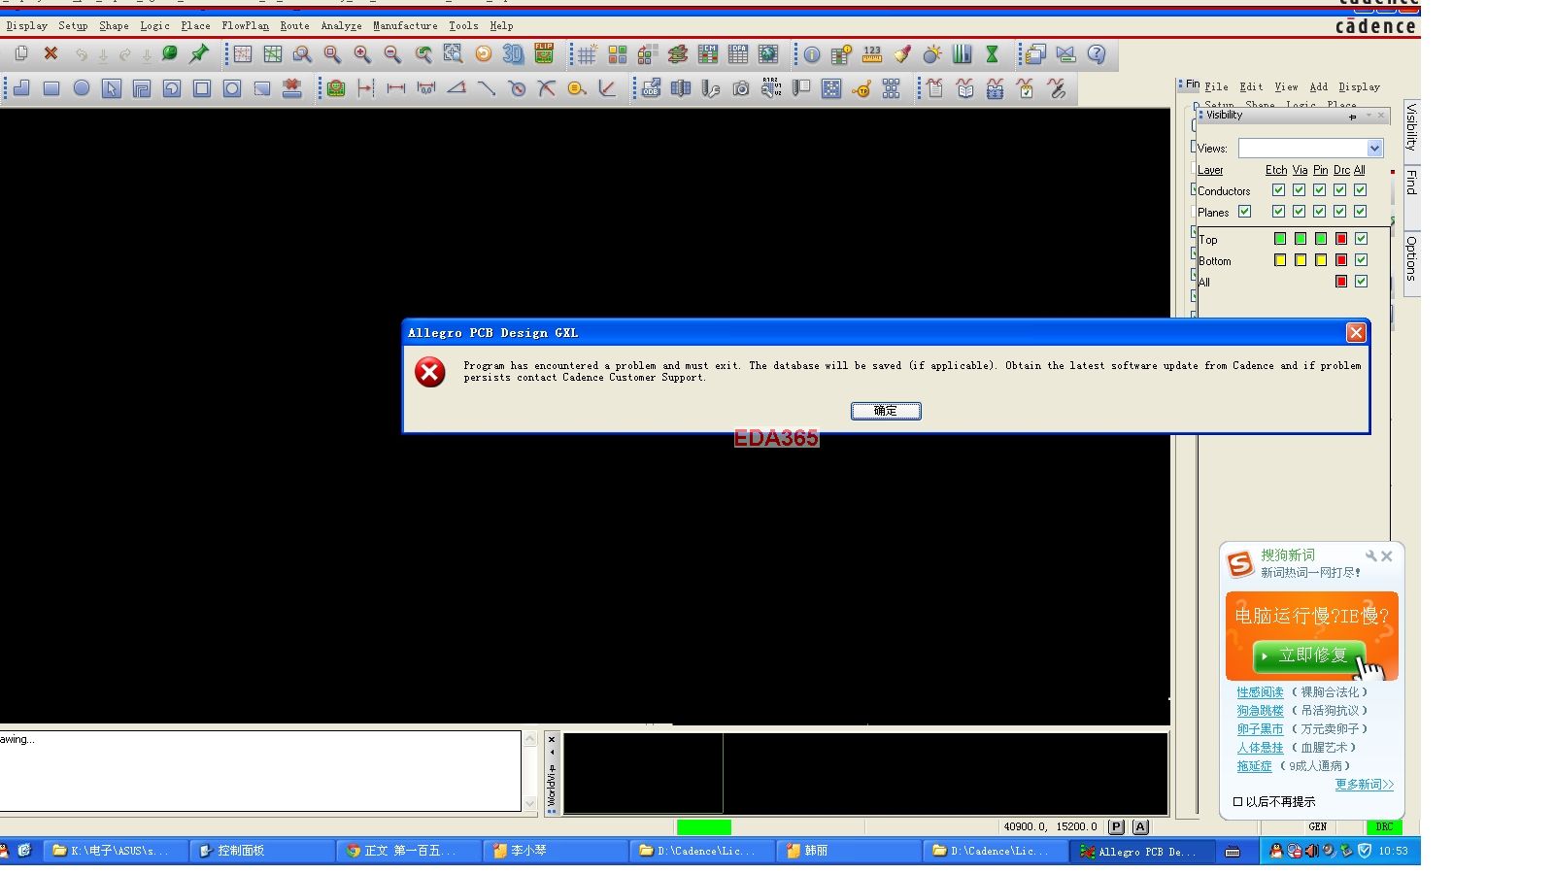Click the command console text area

(x=260, y=771)
